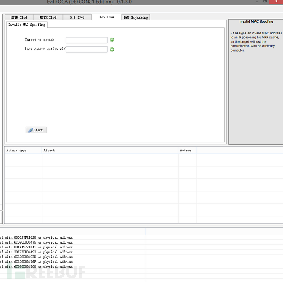283x282 pixels.
Task: Add target using green plus beside Target to attack
Action: (x=112, y=40)
